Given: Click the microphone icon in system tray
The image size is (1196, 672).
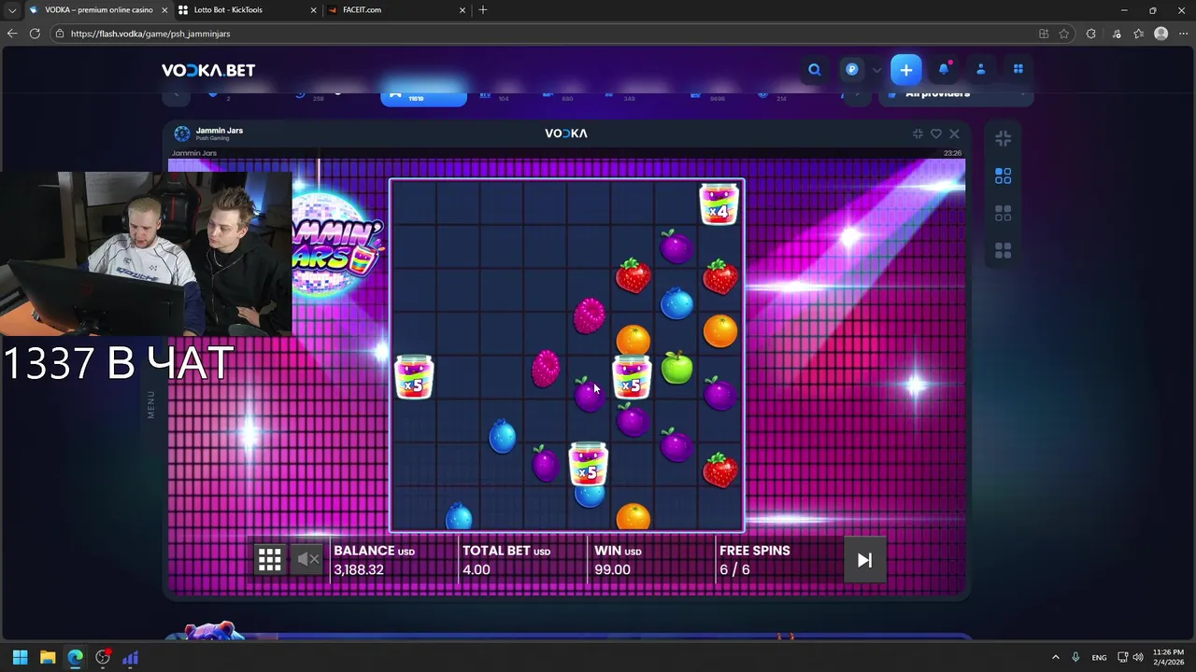Looking at the screenshot, I should click(1076, 657).
